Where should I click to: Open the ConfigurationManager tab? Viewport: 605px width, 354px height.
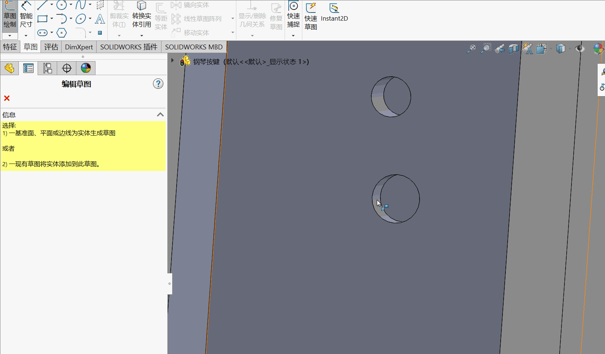[x=48, y=68]
